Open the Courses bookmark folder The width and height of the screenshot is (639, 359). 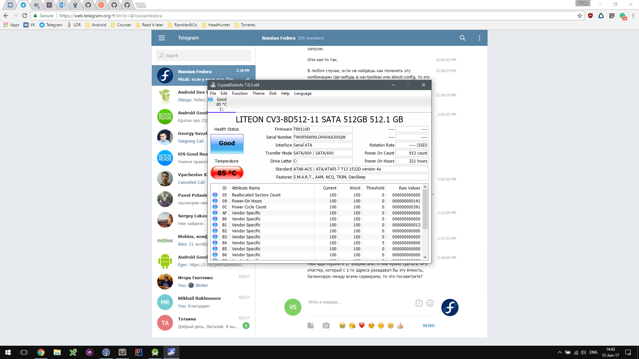tap(121, 25)
